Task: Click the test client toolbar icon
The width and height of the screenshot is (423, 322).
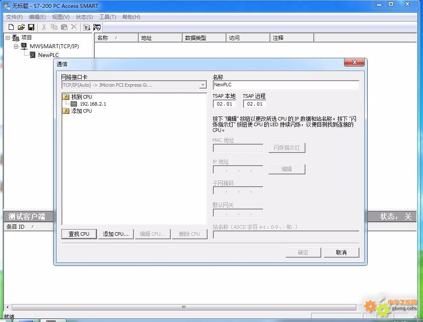Action: coord(97,27)
